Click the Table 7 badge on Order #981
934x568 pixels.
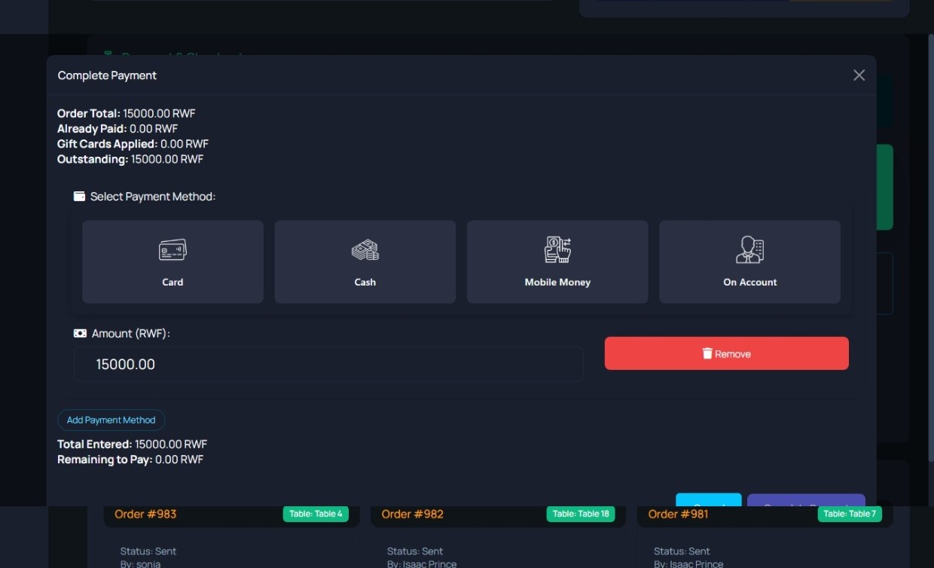pyautogui.click(x=850, y=514)
